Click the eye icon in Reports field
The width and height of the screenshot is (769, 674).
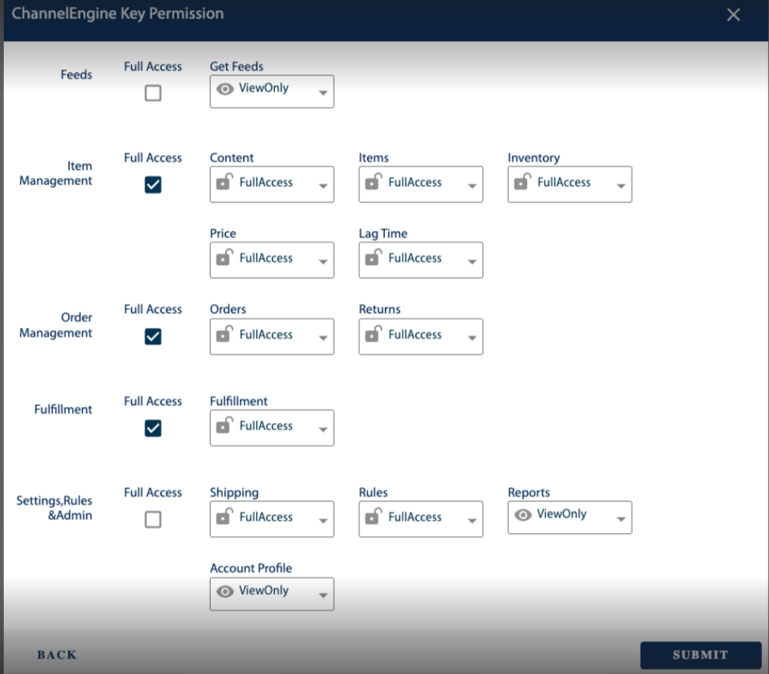[x=524, y=514]
